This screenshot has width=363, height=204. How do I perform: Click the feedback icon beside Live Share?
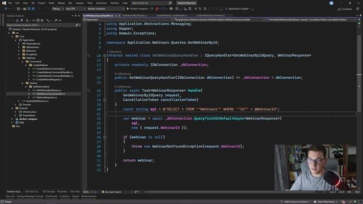click(358, 9)
